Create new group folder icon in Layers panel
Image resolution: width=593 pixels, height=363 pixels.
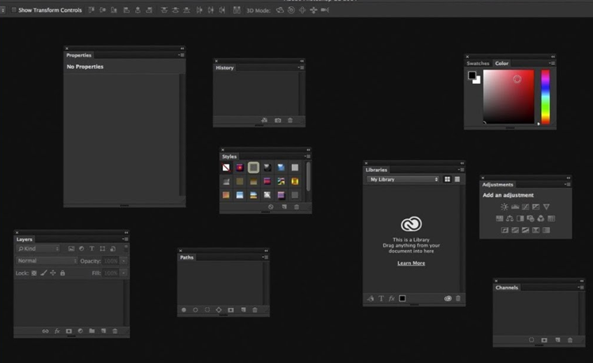(x=92, y=331)
